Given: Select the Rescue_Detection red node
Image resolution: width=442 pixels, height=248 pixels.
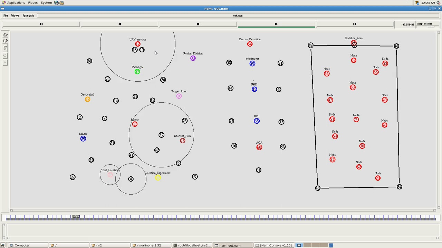Looking at the screenshot, I should click(250, 44).
